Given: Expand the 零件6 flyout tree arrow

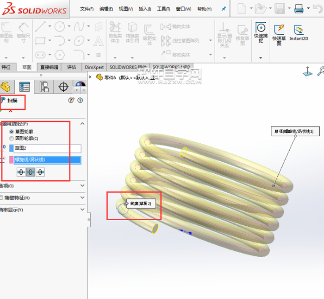Looking at the screenshot, I should point(90,77).
